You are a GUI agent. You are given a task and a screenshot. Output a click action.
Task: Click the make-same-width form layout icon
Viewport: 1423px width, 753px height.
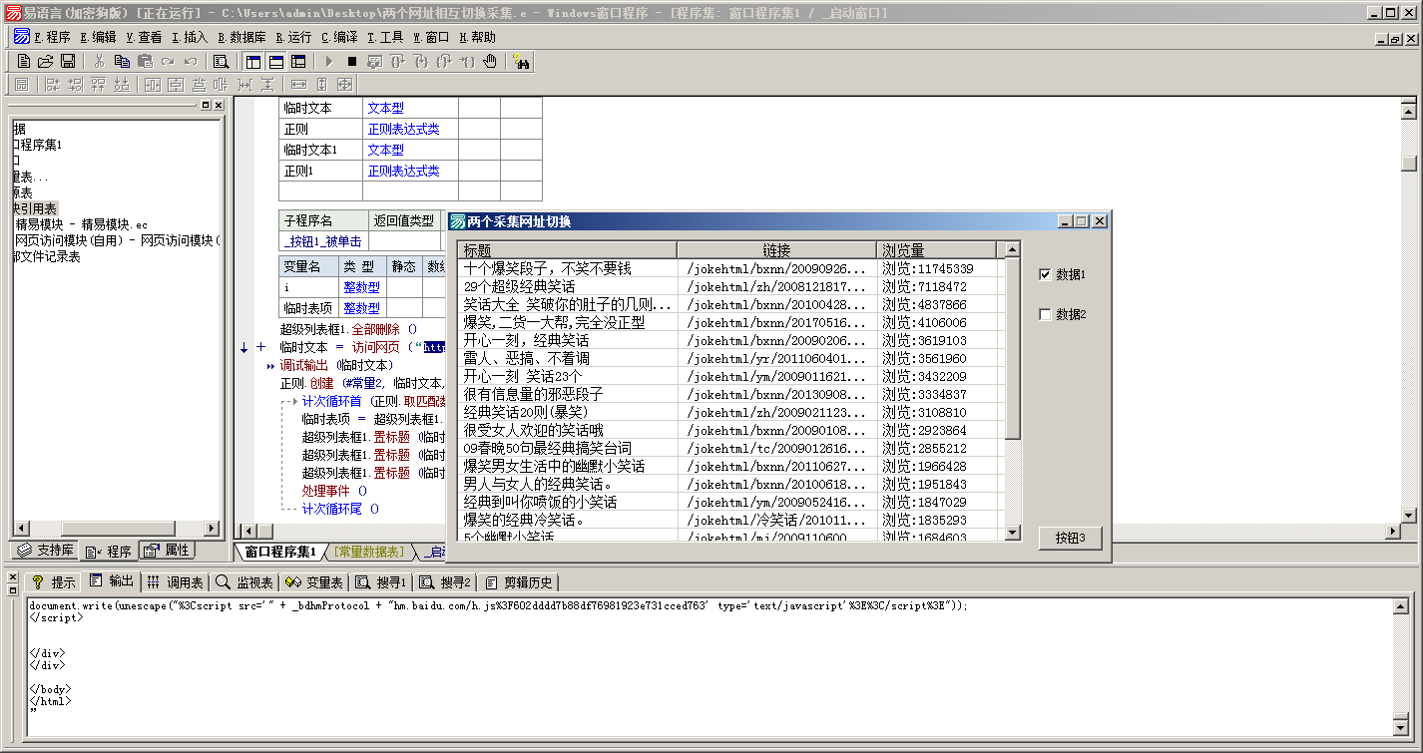(x=298, y=85)
